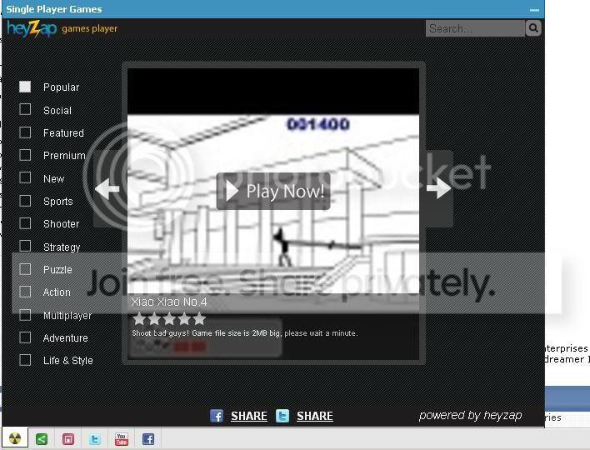The height and width of the screenshot is (450, 590).
Task: Click the games player header text
Action: click(89, 29)
